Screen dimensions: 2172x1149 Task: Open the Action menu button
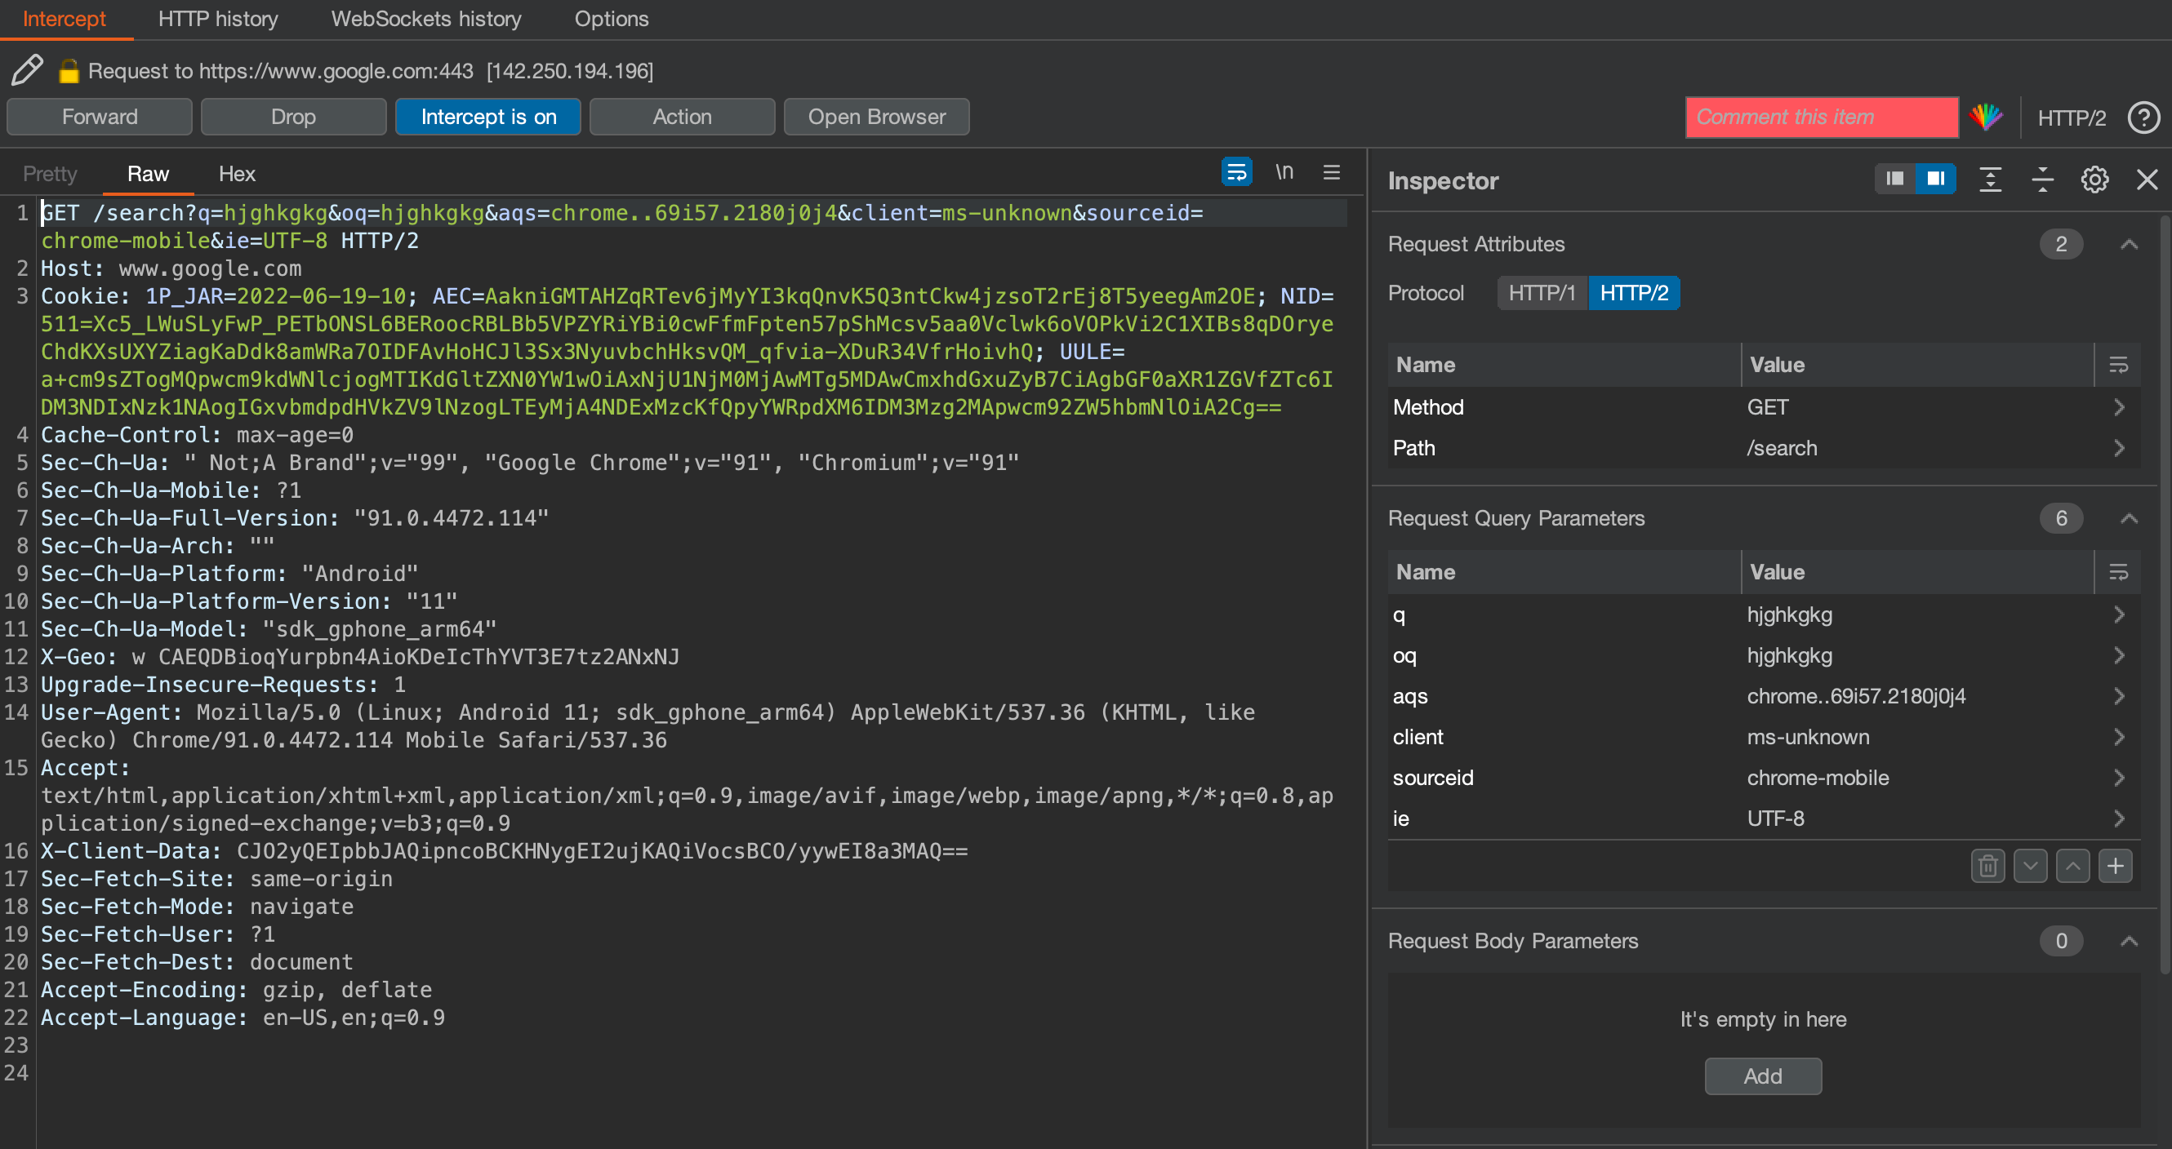coord(682,117)
